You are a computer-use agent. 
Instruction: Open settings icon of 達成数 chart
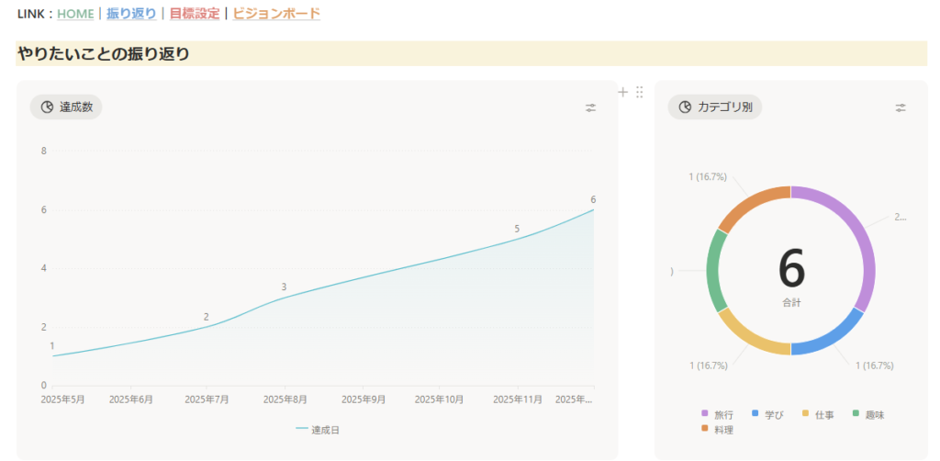590,107
